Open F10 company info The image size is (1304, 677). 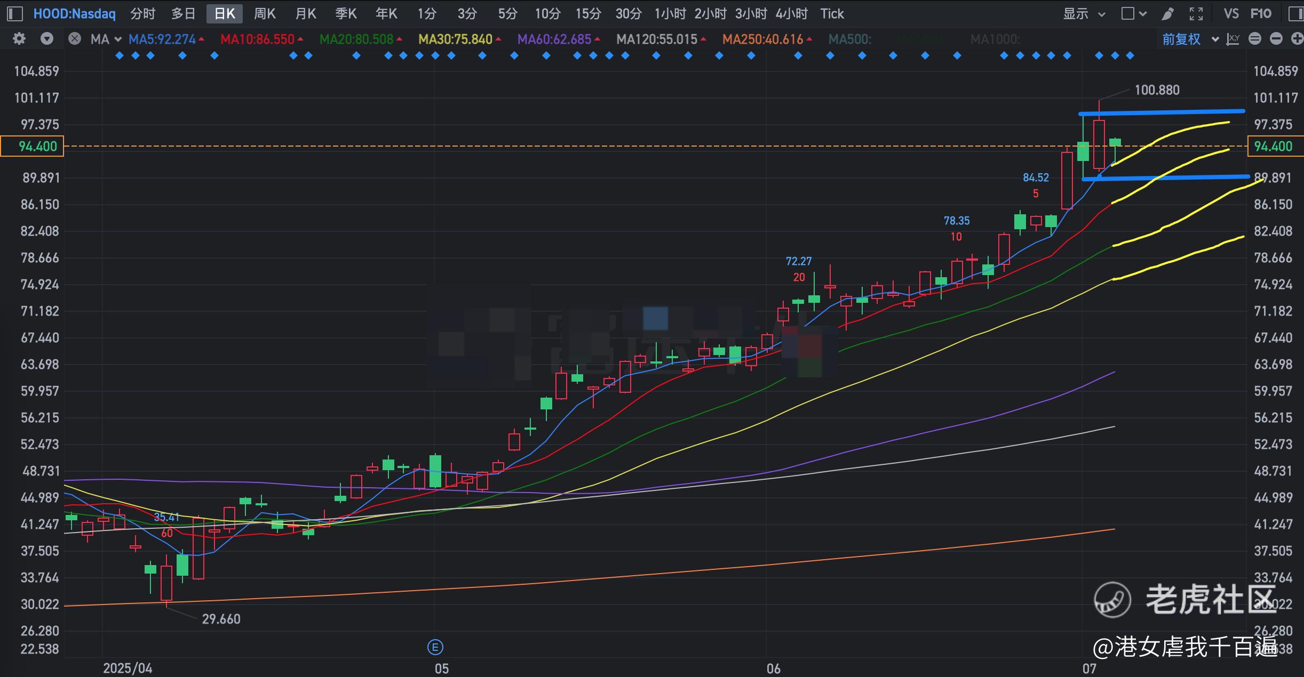pyautogui.click(x=1261, y=14)
